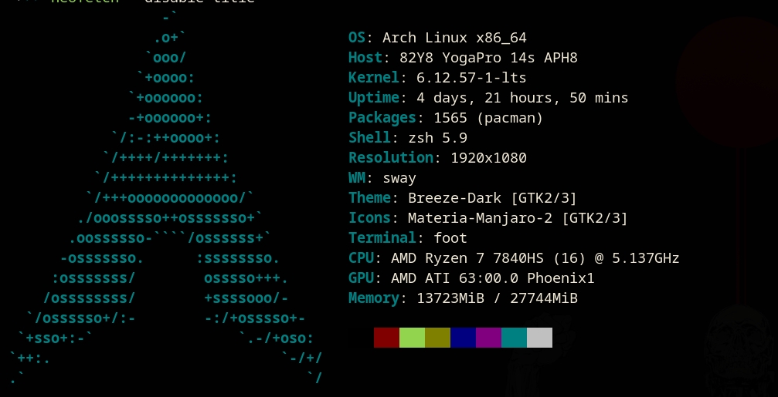Click the 'Packages' label

pos(382,118)
